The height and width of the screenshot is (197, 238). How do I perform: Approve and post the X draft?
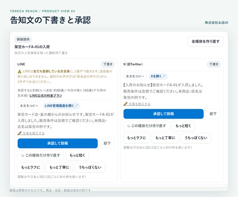point(163,114)
